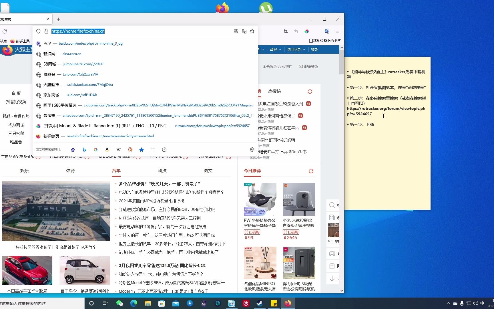Open the 小米 米家投影仪 product image
Image resolution: width=494 pixels, height=309 pixels.
coord(299,199)
